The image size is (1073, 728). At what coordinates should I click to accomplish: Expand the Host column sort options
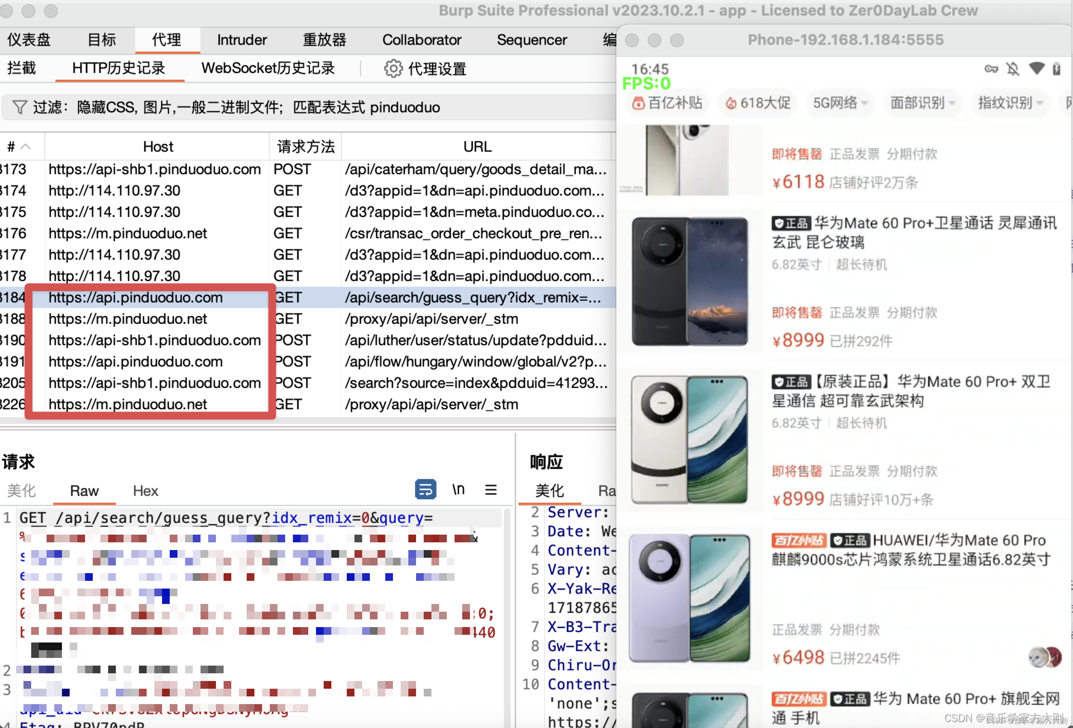coord(157,146)
